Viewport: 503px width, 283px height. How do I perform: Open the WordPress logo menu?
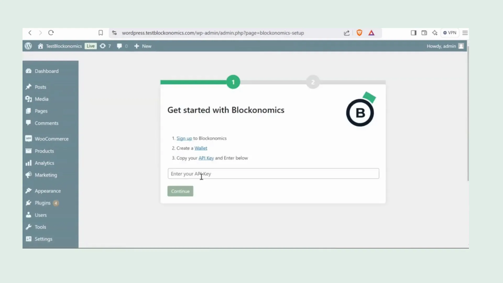[x=28, y=46]
